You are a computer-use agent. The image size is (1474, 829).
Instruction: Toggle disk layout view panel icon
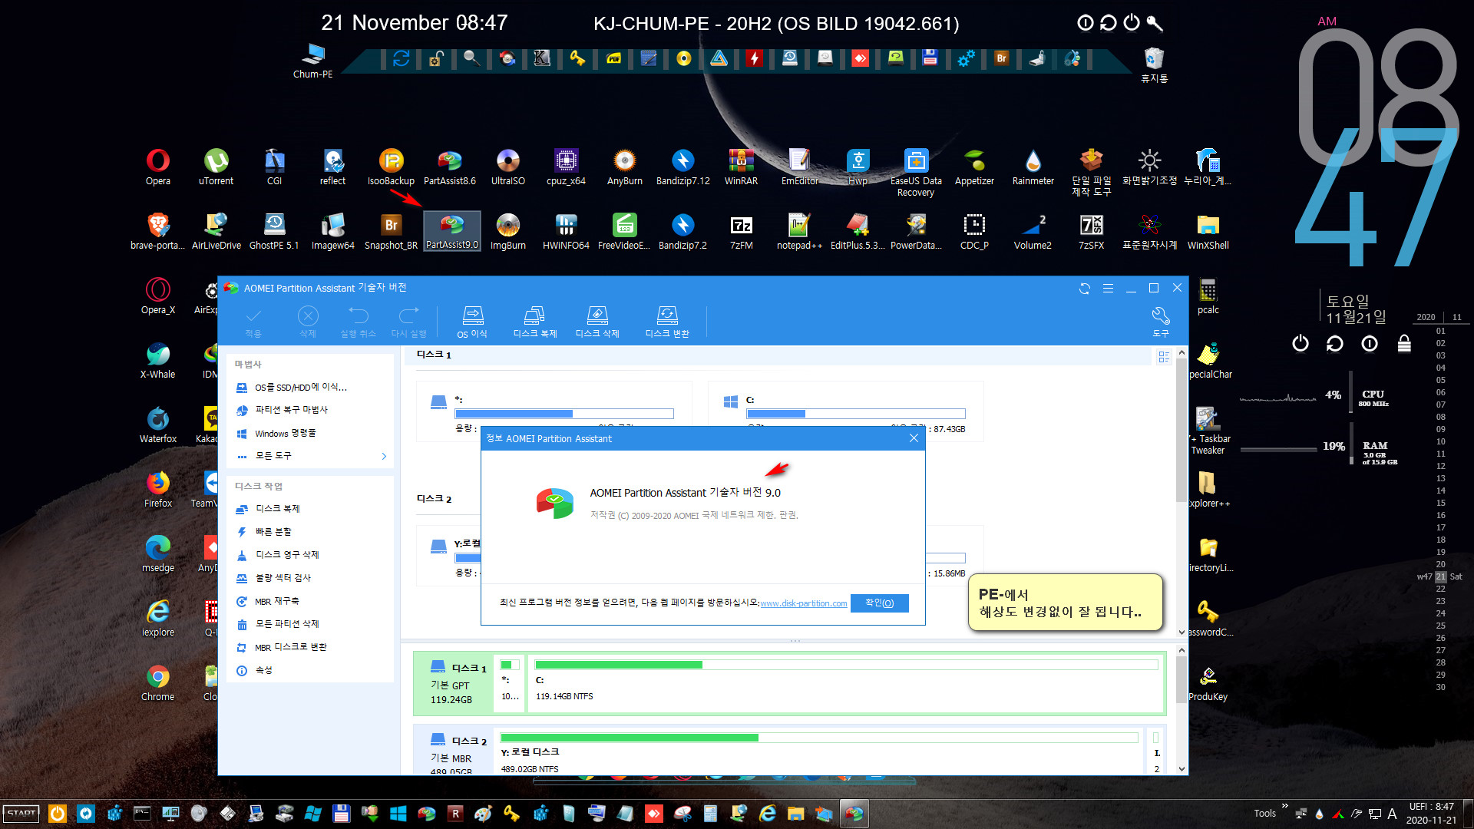pyautogui.click(x=1164, y=357)
